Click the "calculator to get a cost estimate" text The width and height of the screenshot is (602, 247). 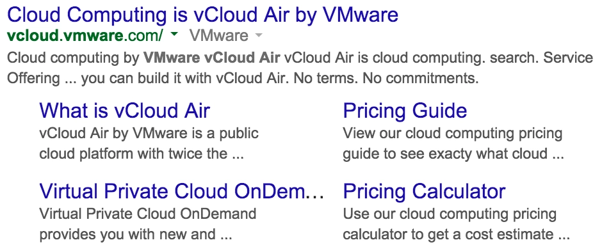(448, 234)
